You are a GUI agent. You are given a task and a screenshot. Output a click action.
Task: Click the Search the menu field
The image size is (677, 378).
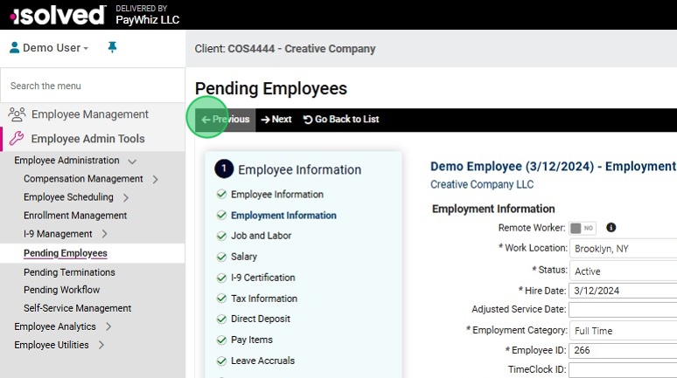92,86
